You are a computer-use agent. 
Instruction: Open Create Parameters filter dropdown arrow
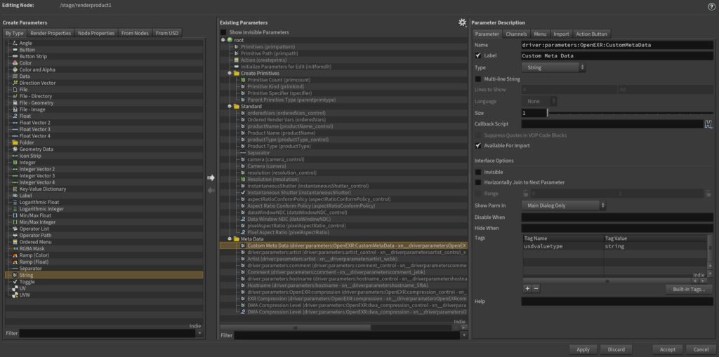(x=199, y=334)
